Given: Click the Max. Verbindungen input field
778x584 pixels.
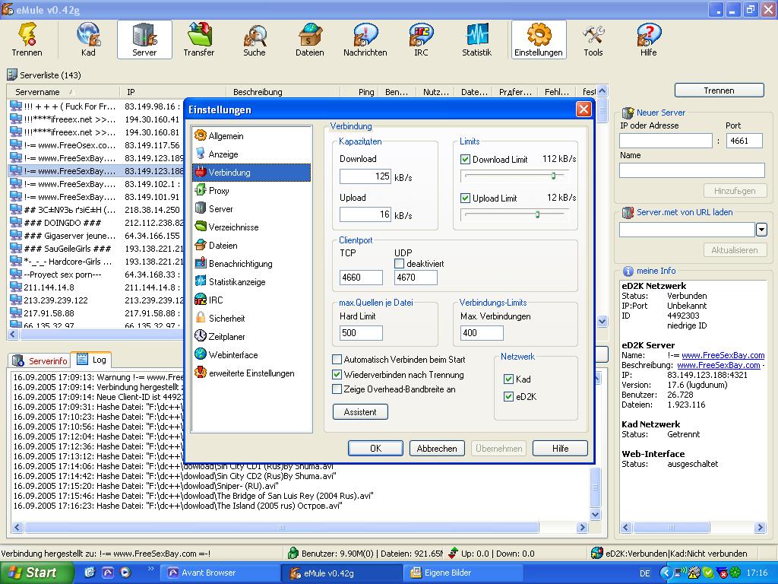Looking at the screenshot, I should 482,333.
